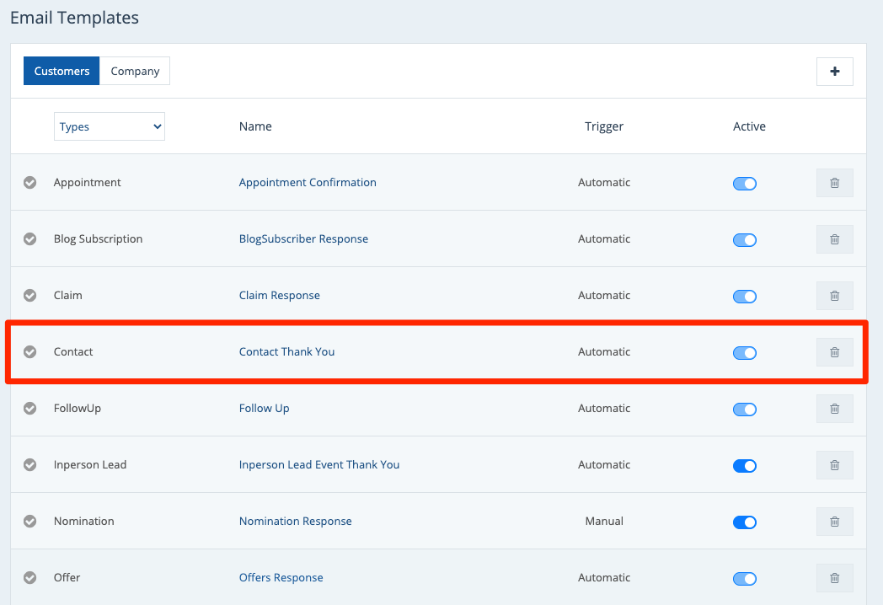Viewport: 883px width, 605px height.
Task: Open Inperson Lead Event Thank You template
Action: tap(319, 465)
